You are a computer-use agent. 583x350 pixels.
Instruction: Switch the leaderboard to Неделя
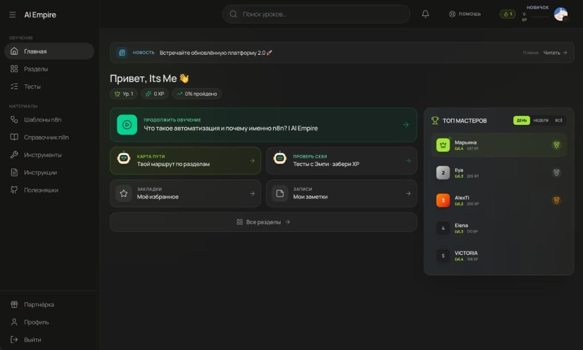tap(541, 120)
